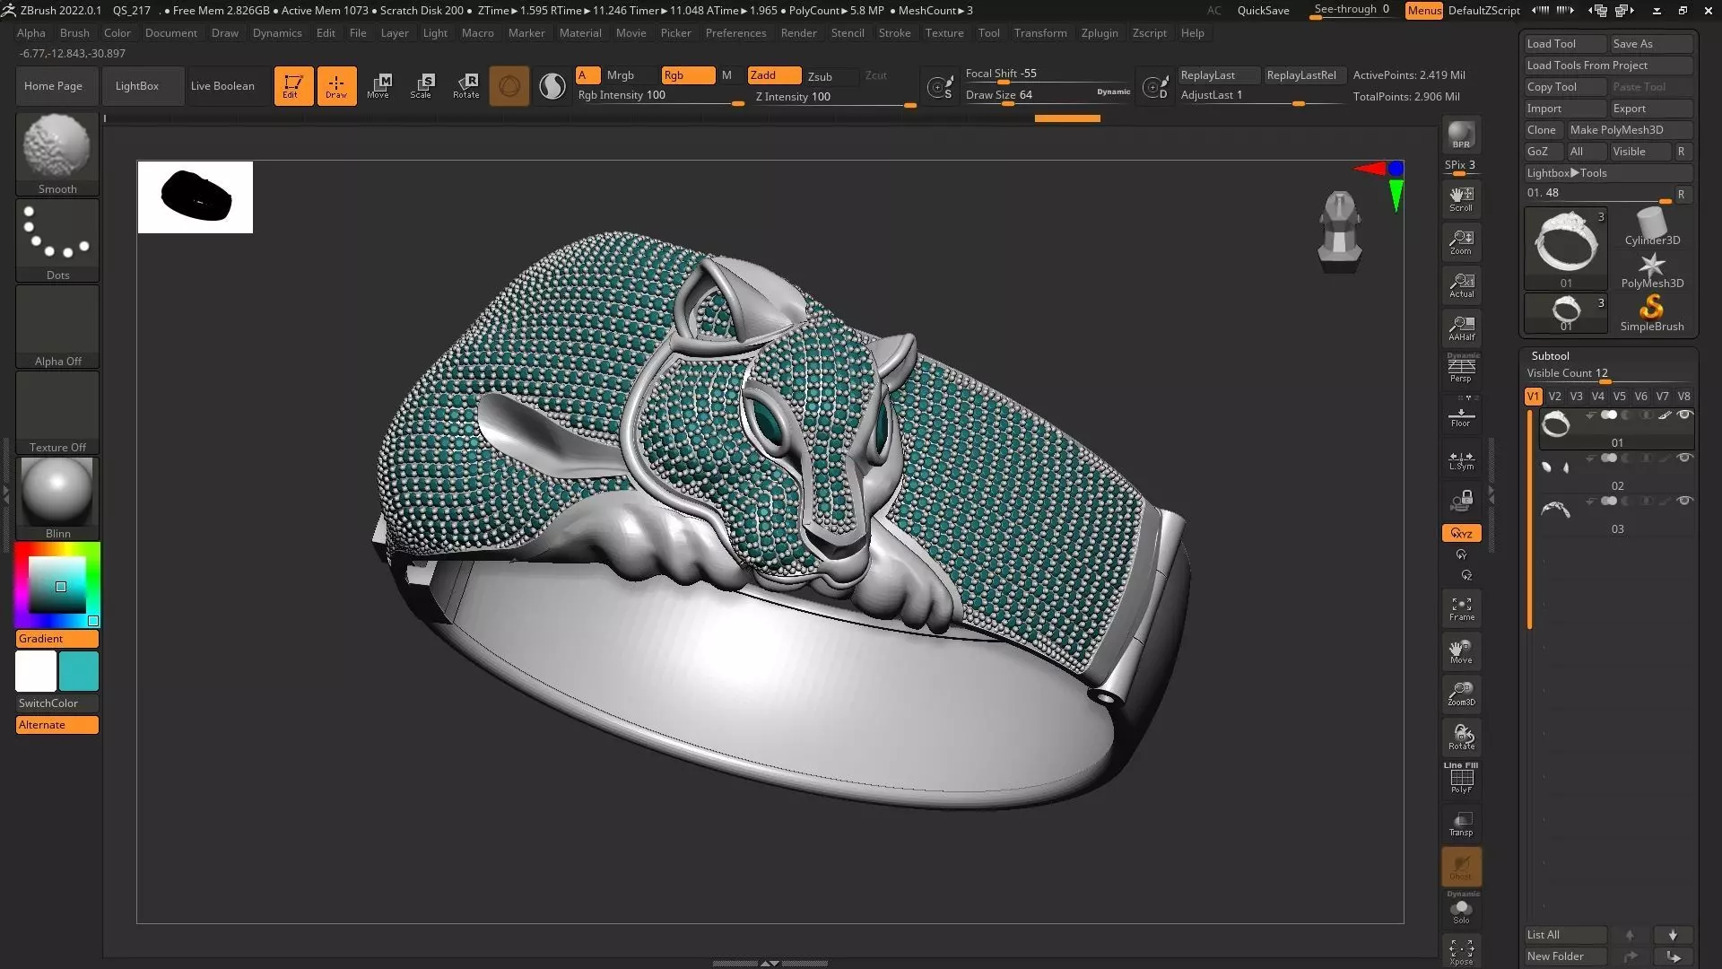Click the Xpose icon
1722x969 pixels.
coord(1461,952)
